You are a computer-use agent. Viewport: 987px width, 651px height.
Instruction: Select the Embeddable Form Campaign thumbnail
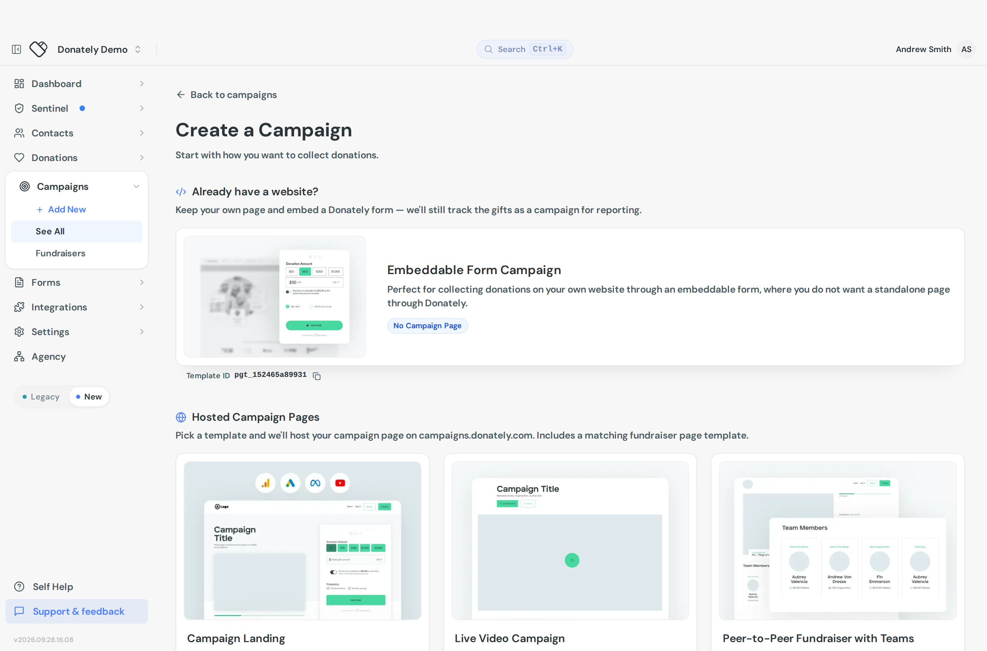pos(275,296)
